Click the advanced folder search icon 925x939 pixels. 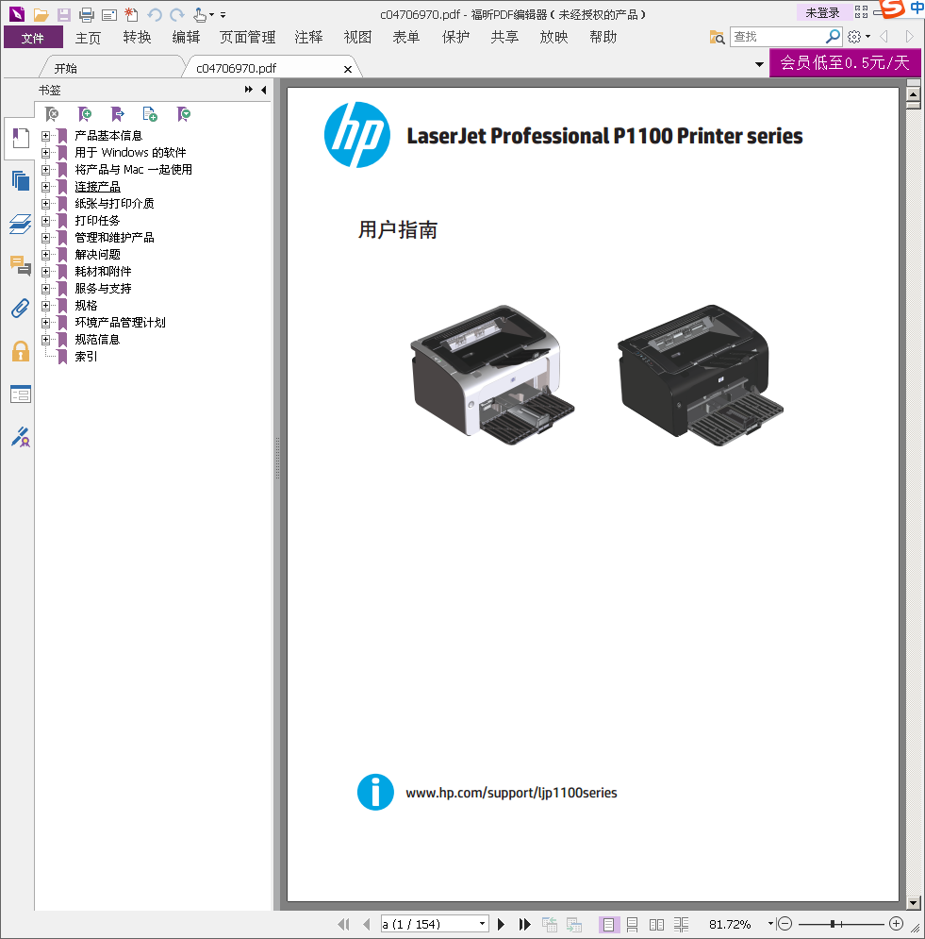coord(717,37)
